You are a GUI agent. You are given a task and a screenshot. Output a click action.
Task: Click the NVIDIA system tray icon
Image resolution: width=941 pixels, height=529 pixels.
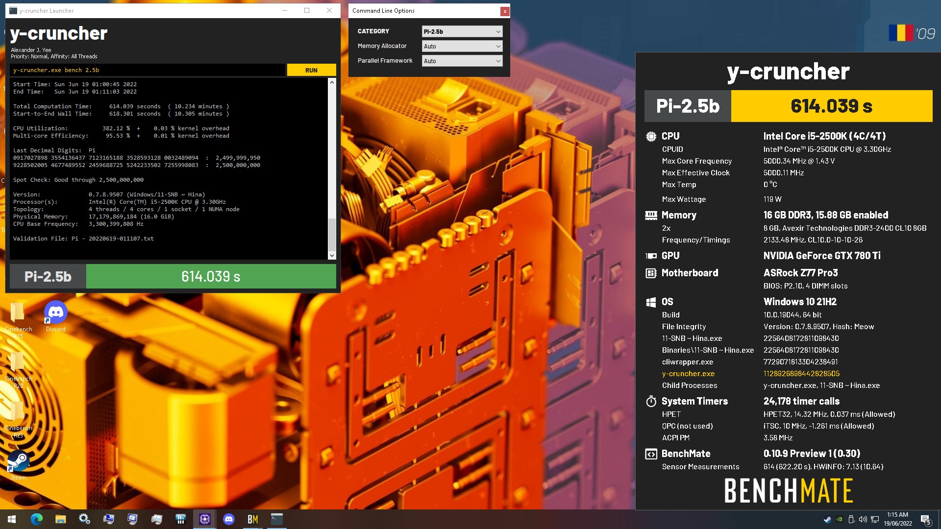840,519
